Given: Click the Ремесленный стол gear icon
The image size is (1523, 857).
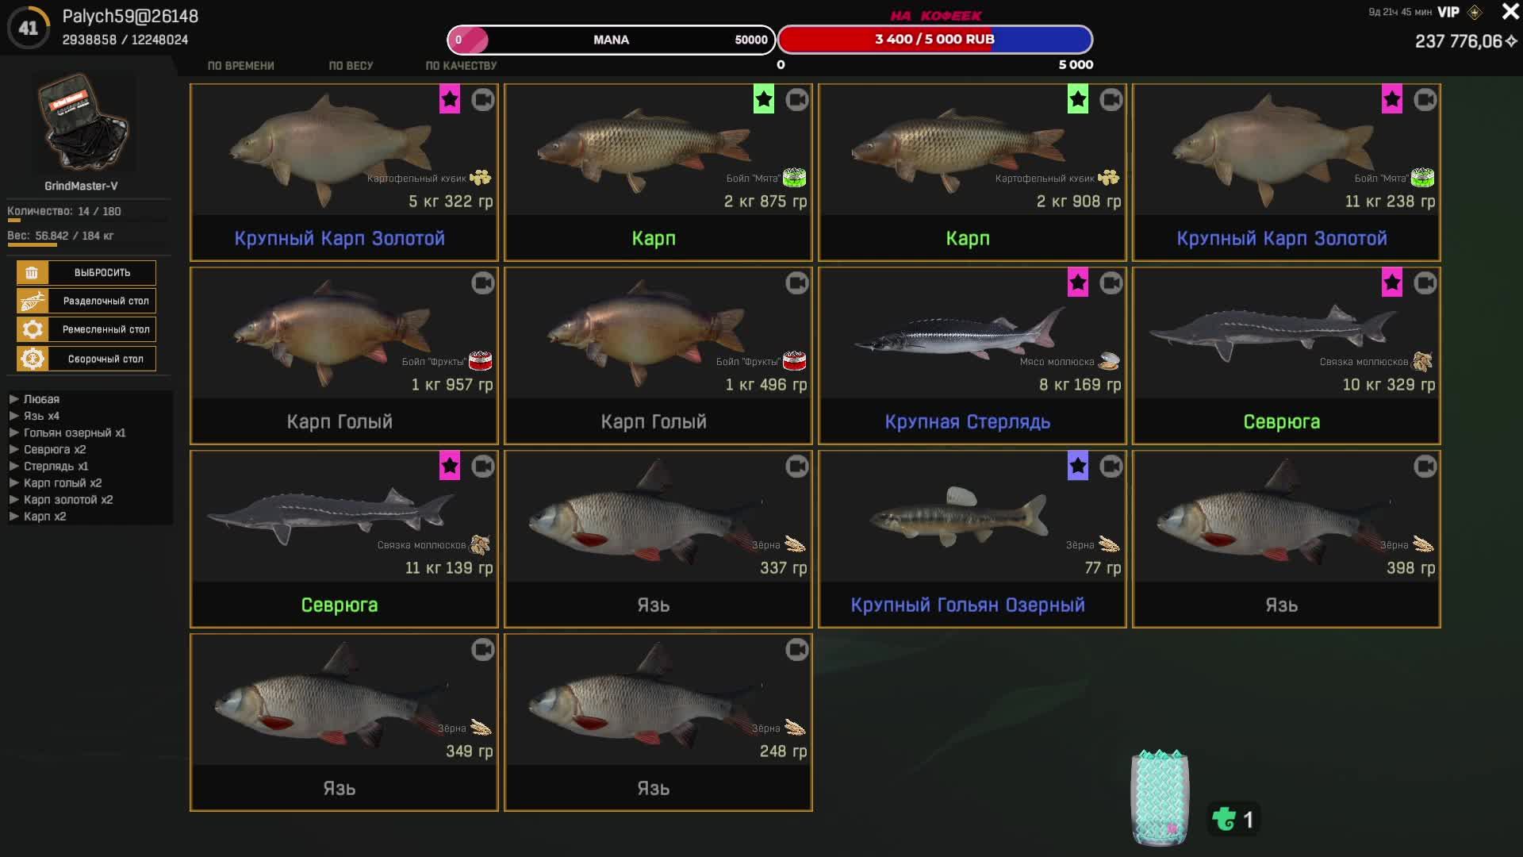Looking at the screenshot, I should pos(33,329).
